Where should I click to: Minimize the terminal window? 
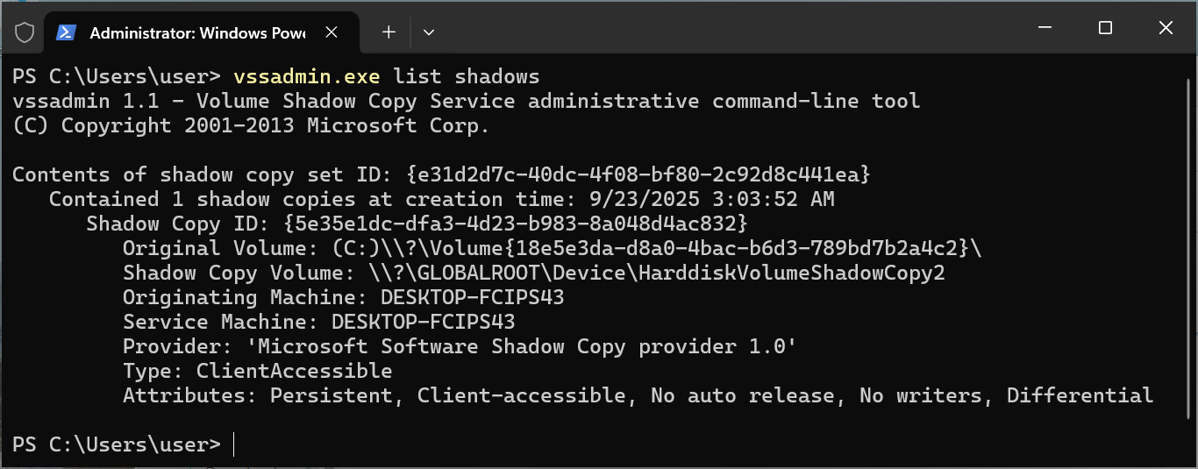point(1045,28)
